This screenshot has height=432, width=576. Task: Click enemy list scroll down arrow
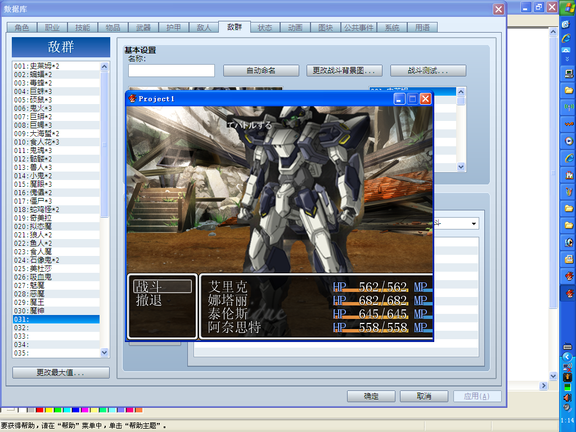point(461,166)
